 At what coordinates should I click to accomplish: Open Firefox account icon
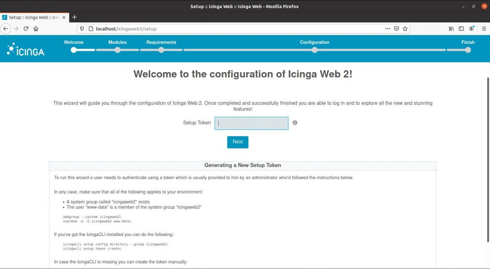(x=471, y=29)
